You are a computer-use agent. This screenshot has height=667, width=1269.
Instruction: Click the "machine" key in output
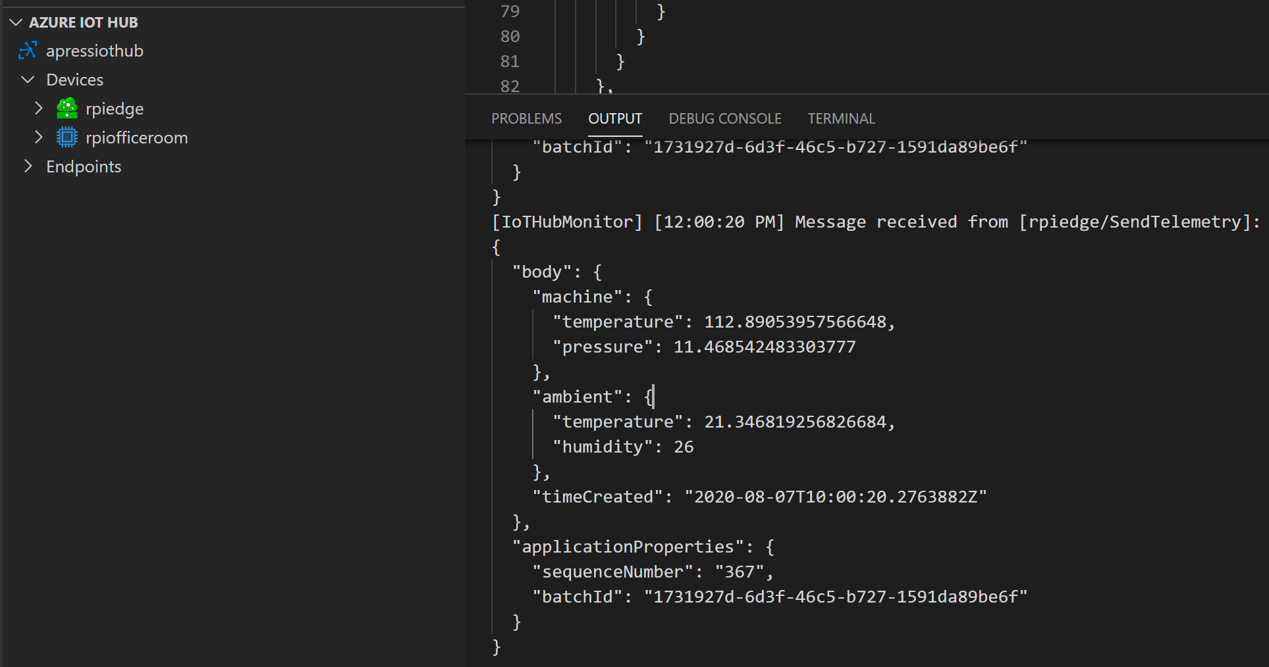pos(578,297)
